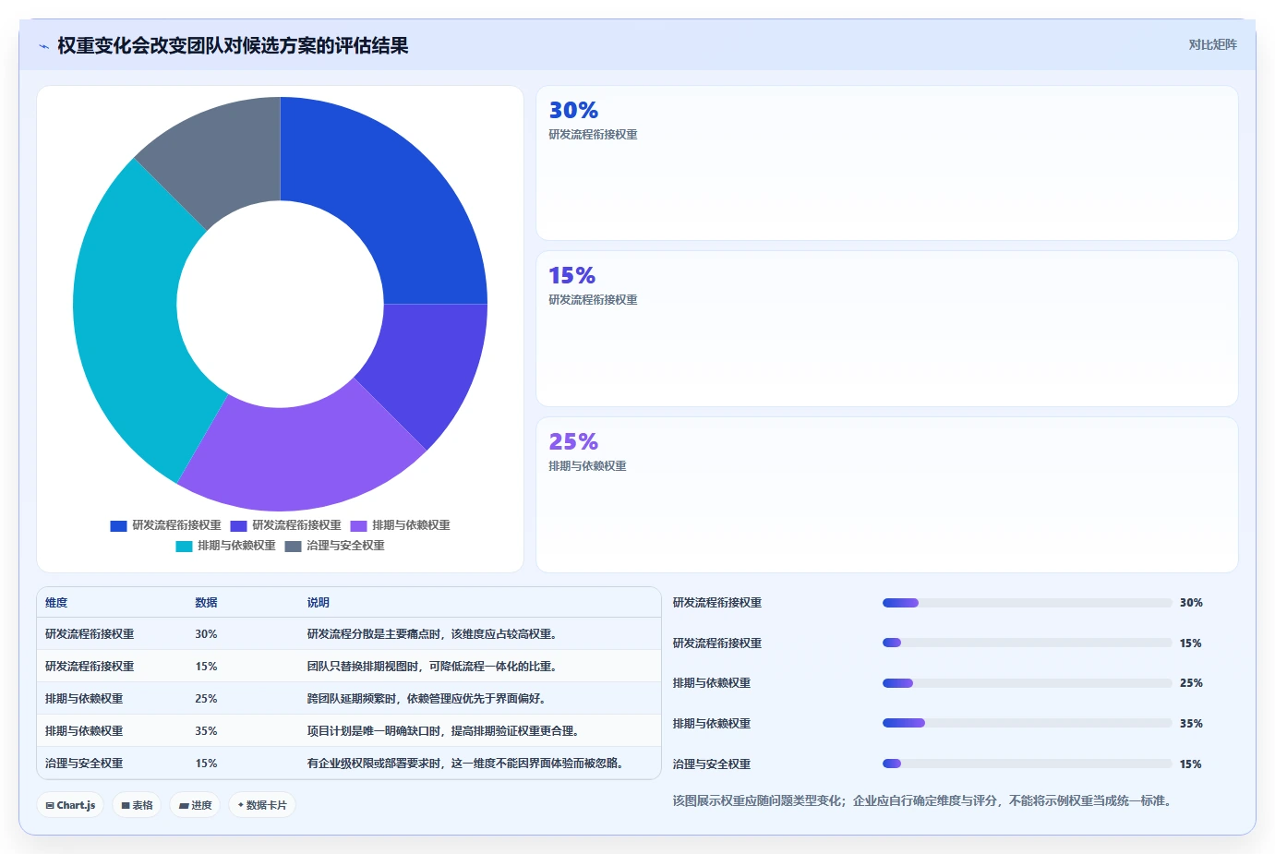This screenshot has width=1275, height=854.
Task: Toggle the purple 排期与依赖权重 legend swatch
Action: pos(358,525)
